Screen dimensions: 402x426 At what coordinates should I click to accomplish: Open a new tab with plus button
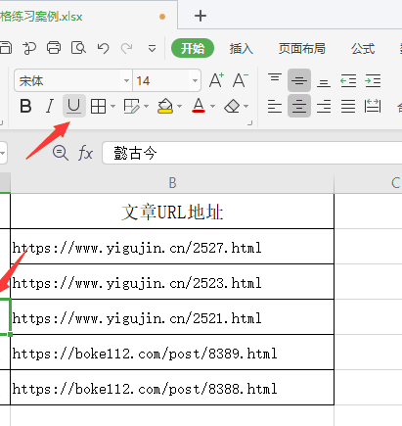coord(201,16)
